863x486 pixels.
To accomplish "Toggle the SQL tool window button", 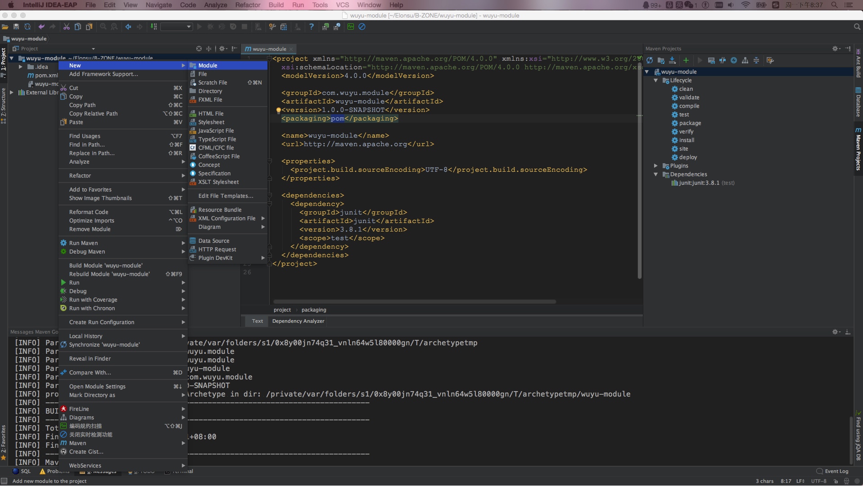I will 22,471.
